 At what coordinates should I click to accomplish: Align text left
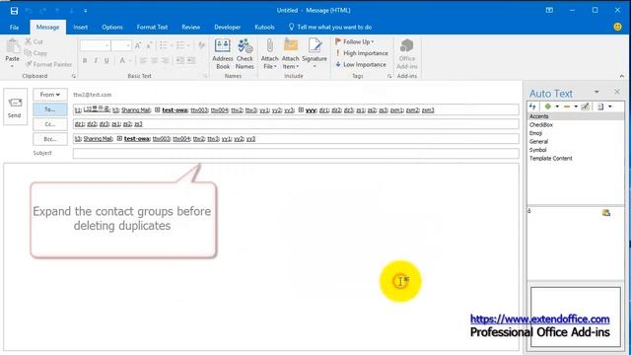143,61
